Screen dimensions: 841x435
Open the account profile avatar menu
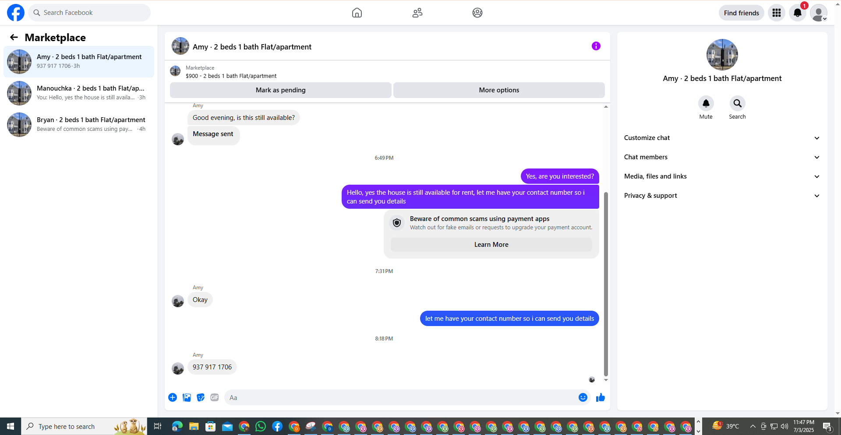click(x=818, y=13)
